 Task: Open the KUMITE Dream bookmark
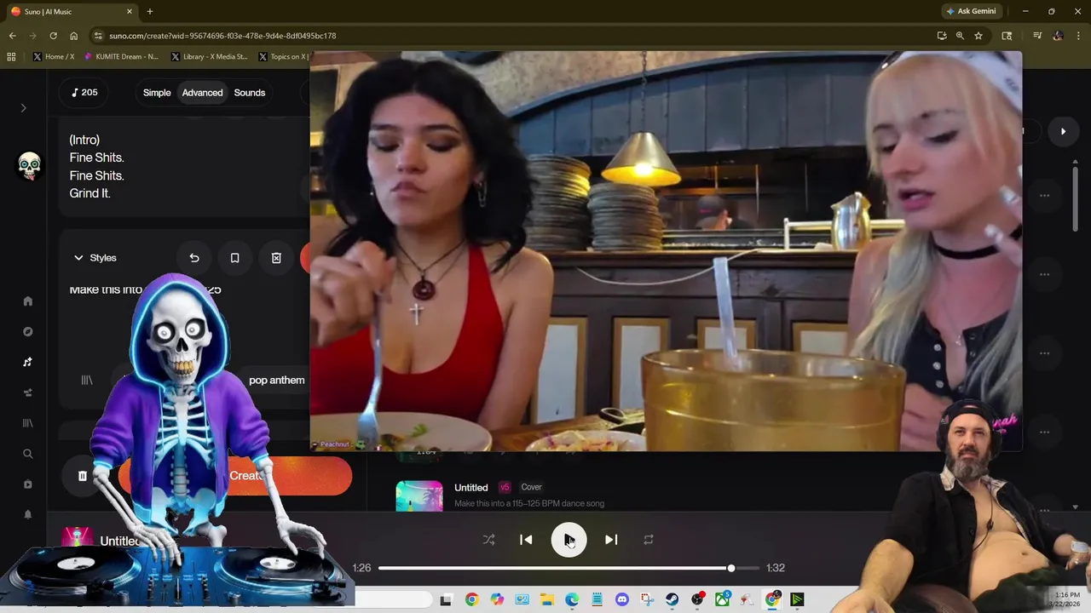click(121, 57)
